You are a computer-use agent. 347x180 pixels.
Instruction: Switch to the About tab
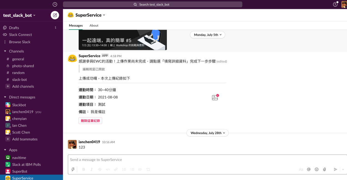point(94,25)
